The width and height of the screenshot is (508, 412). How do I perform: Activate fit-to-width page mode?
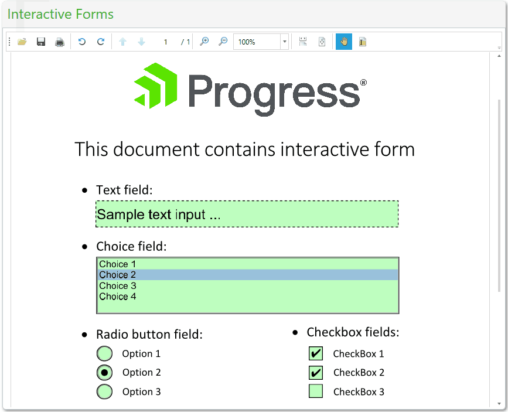click(x=303, y=42)
